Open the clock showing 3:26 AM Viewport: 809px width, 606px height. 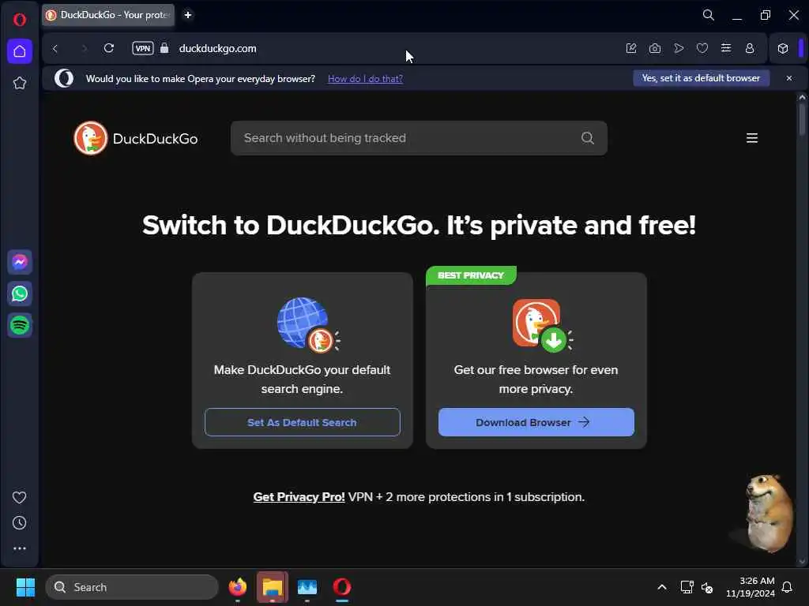pos(751,587)
